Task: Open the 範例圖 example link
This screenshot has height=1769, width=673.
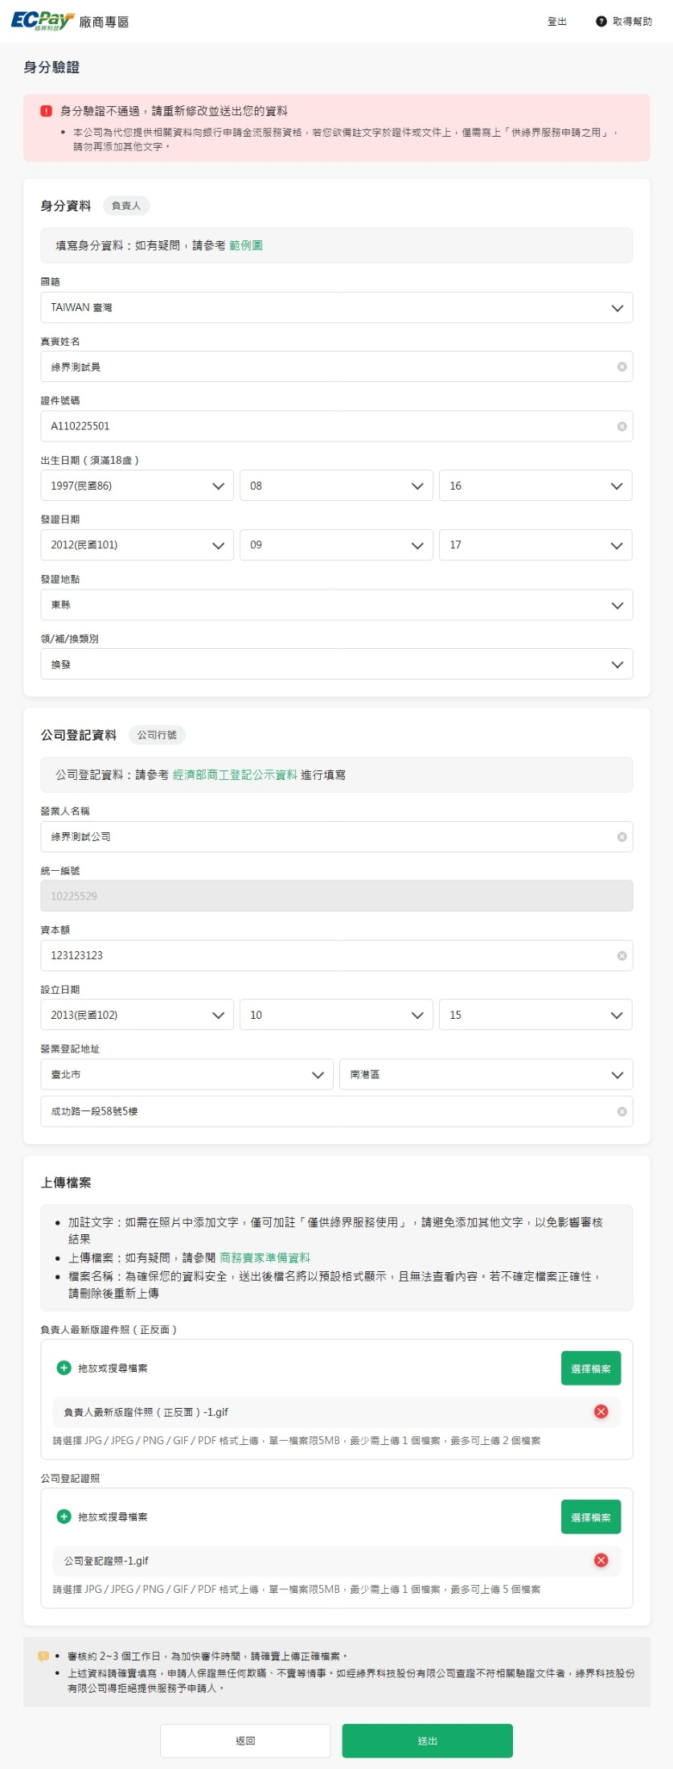Action: coord(245,245)
